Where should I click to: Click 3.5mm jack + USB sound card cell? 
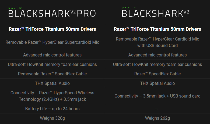coord(157,96)
